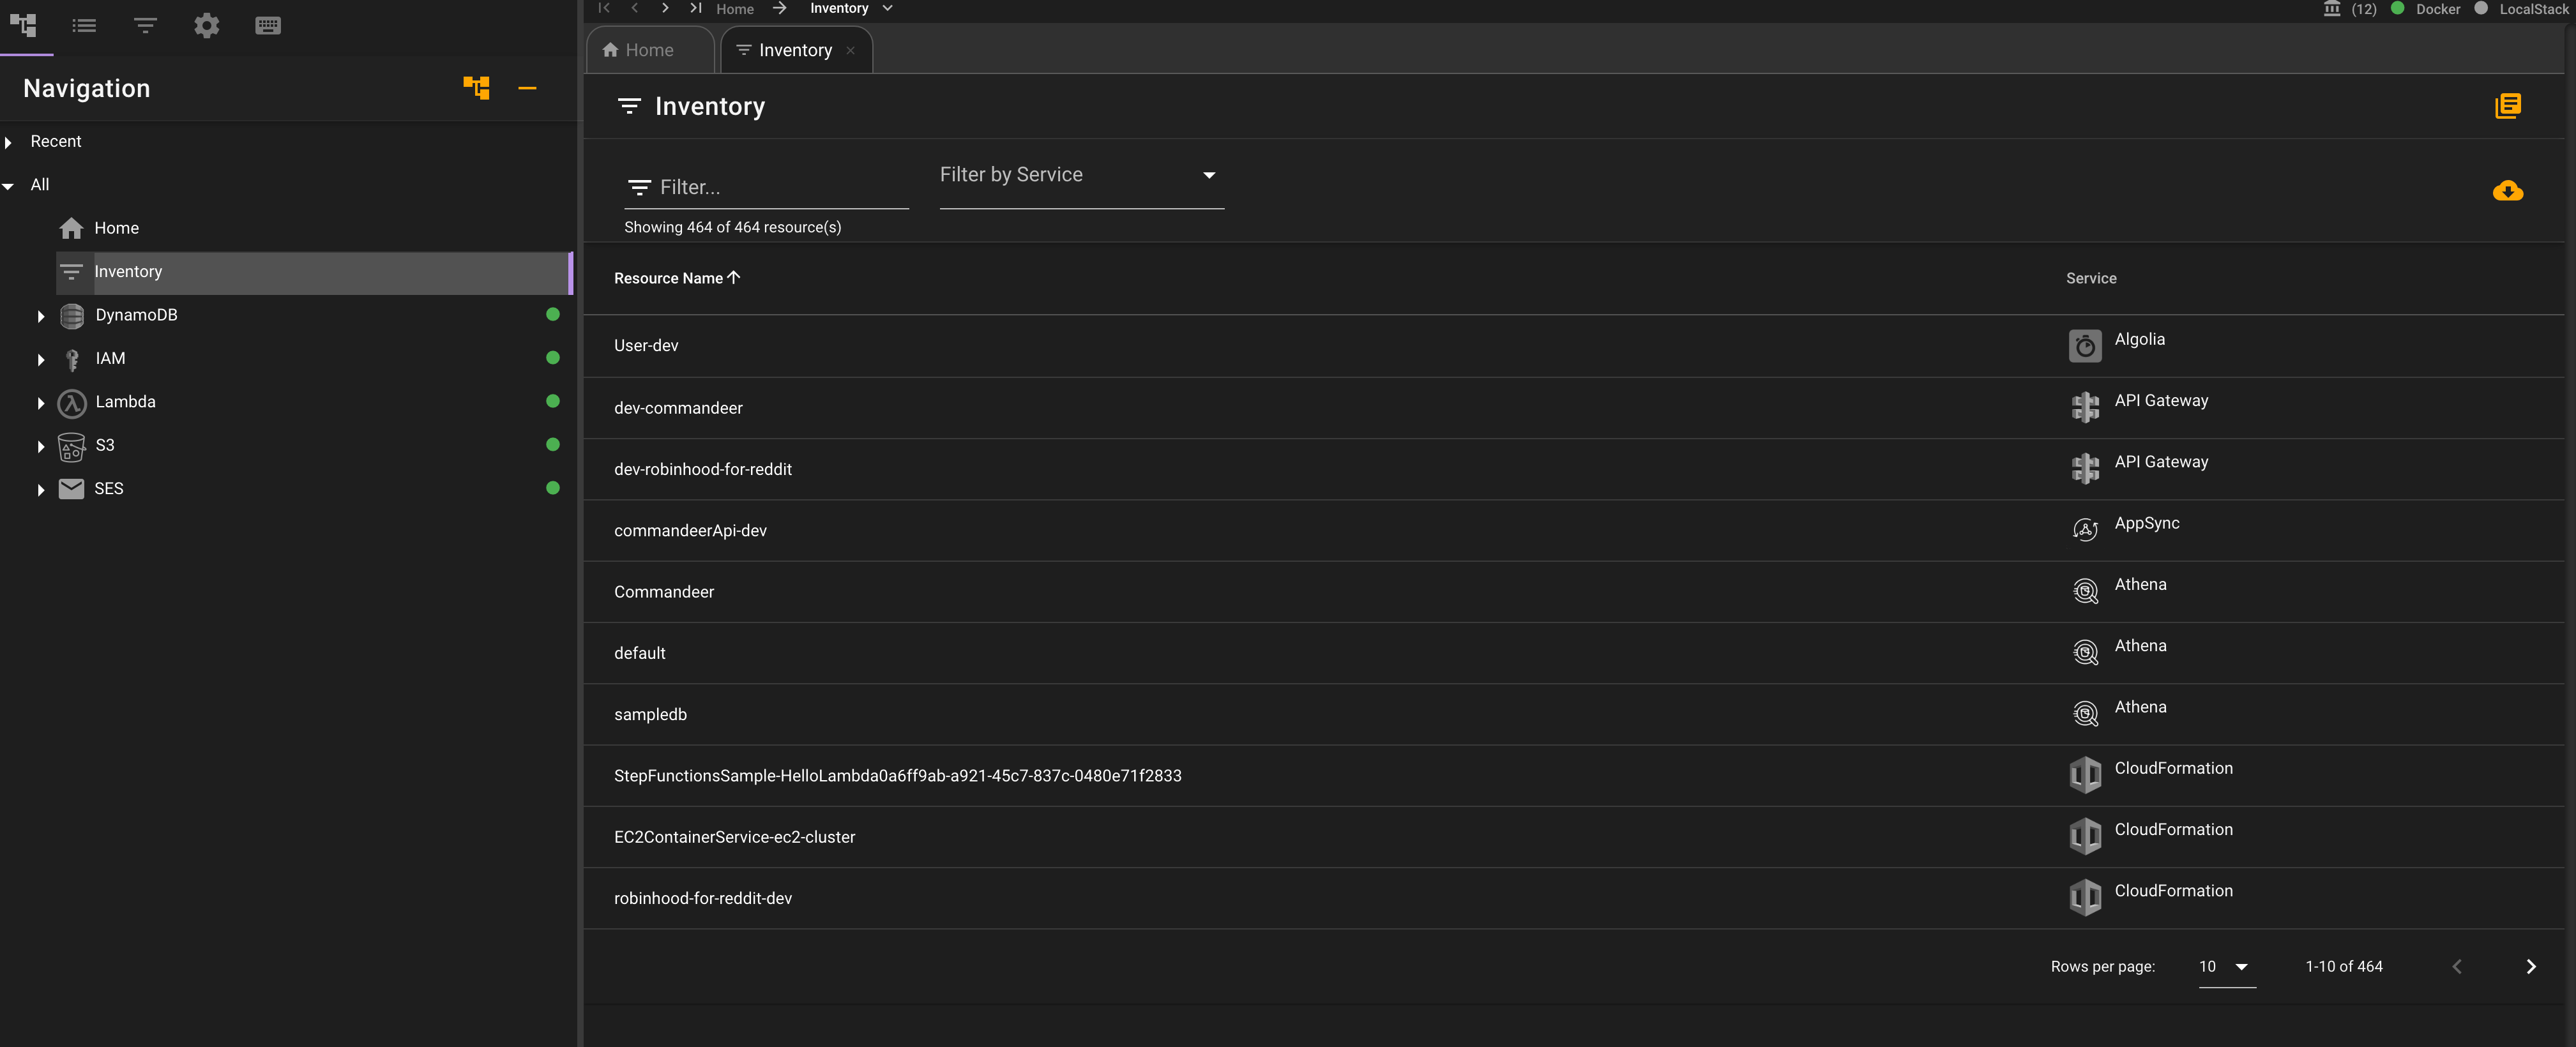Click the SES envelope icon

71,489
